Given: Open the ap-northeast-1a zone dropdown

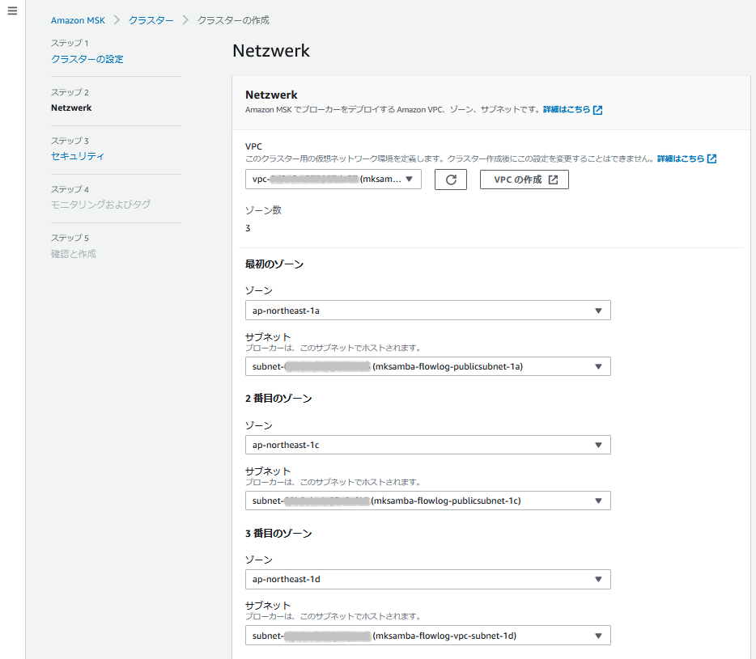Looking at the screenshot, I should tap(427, 310).
